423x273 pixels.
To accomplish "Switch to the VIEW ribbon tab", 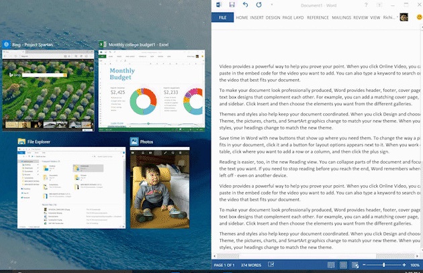I will tap(375, 17).
